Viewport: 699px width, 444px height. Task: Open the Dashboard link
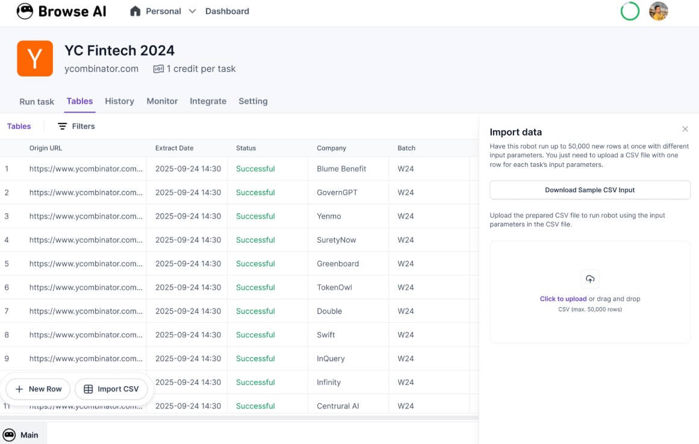(x=227, y=11)
